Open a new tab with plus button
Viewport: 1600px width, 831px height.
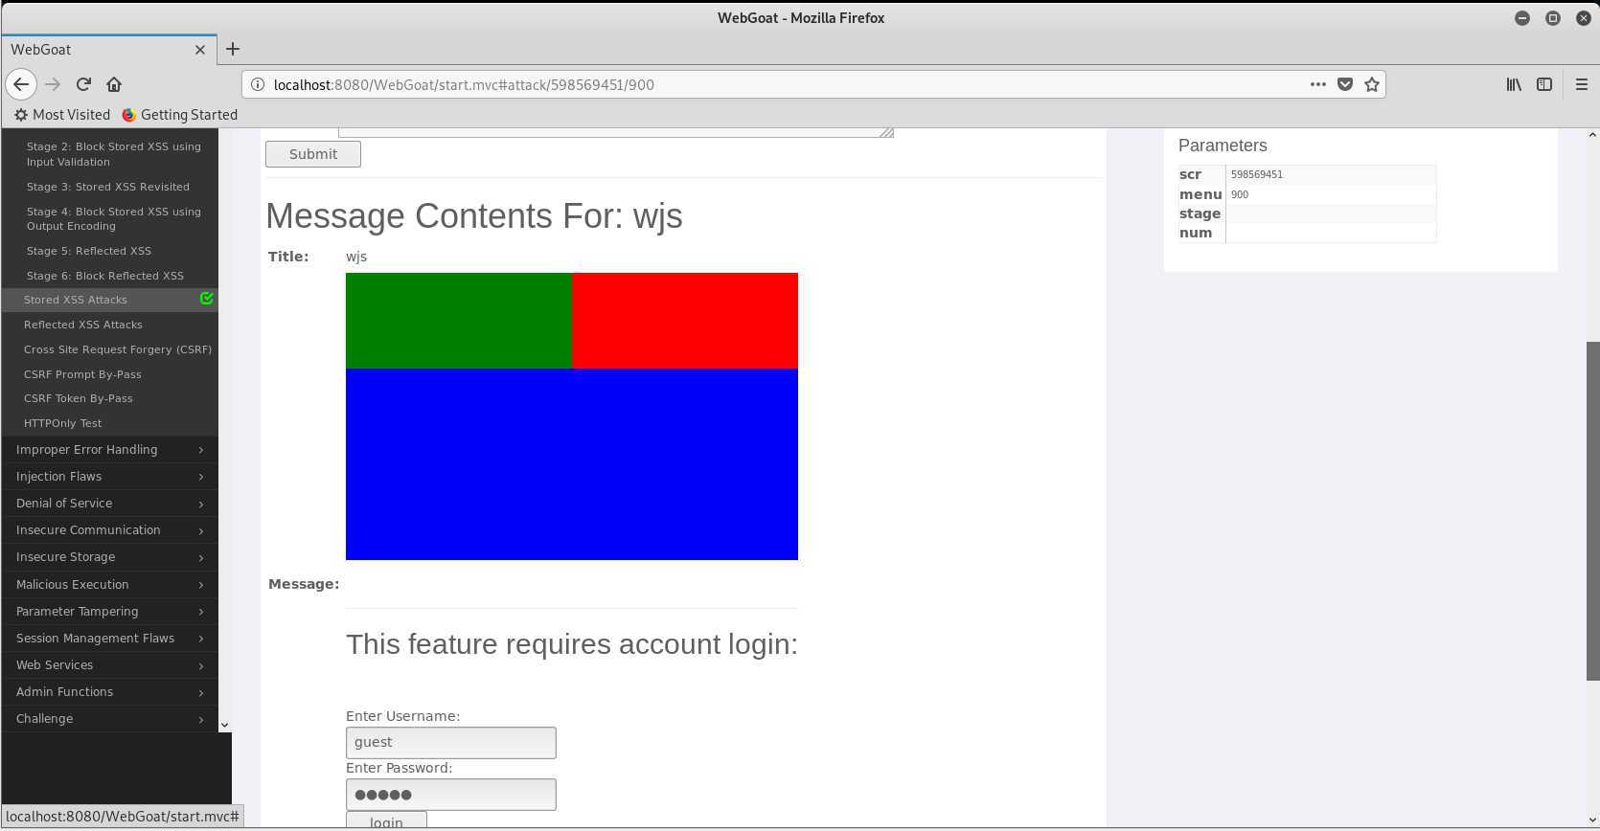233,49
